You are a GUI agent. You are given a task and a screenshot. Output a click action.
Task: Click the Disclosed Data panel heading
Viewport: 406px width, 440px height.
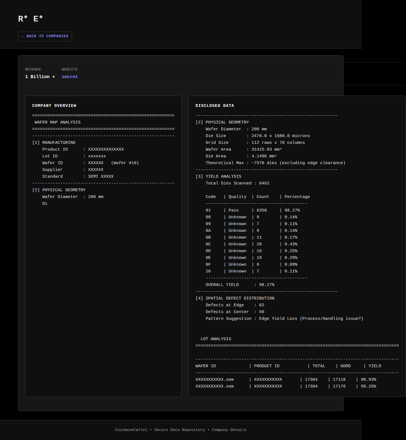(215, 105)
